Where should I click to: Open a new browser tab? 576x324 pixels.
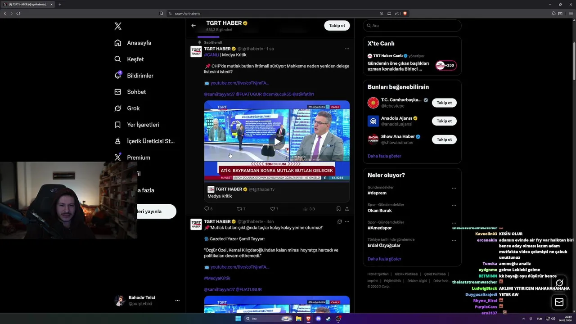pyautogui.click(x=59, y=4)
